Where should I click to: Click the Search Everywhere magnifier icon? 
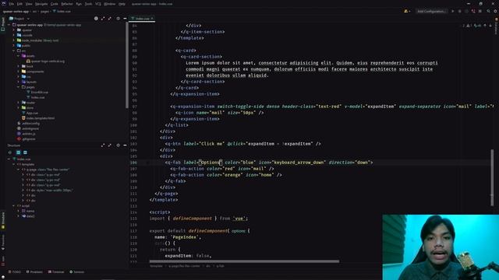coord(489,11)
